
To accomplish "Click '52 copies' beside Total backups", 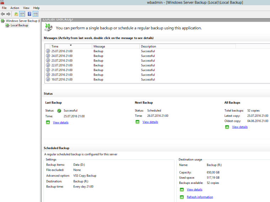I will click(253, 110).
